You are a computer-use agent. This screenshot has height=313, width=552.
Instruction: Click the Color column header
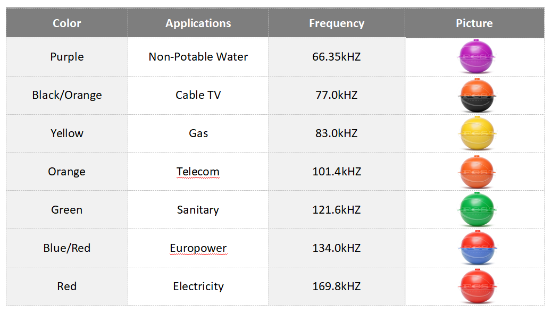[x=67, y=23]
